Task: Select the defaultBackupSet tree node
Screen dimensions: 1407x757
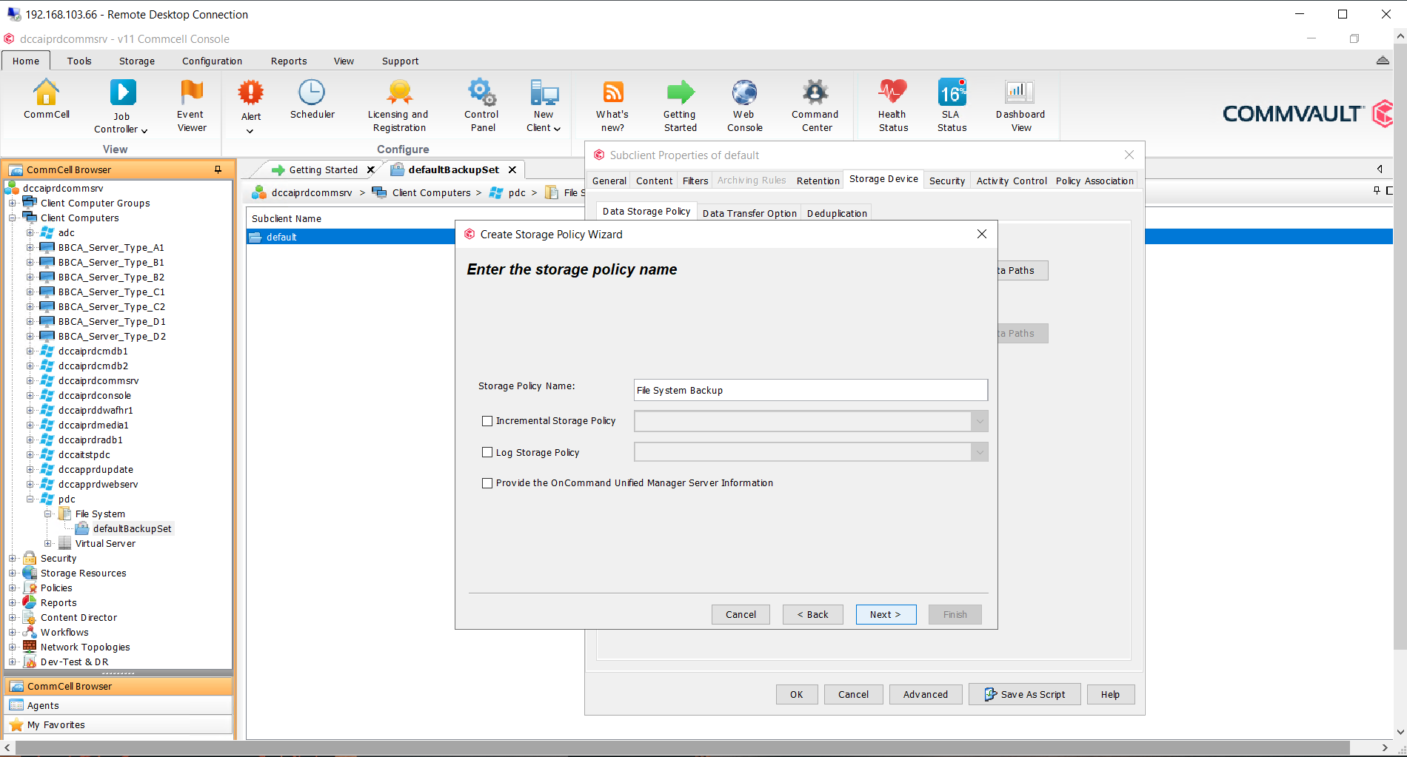Action: point(132,528)
